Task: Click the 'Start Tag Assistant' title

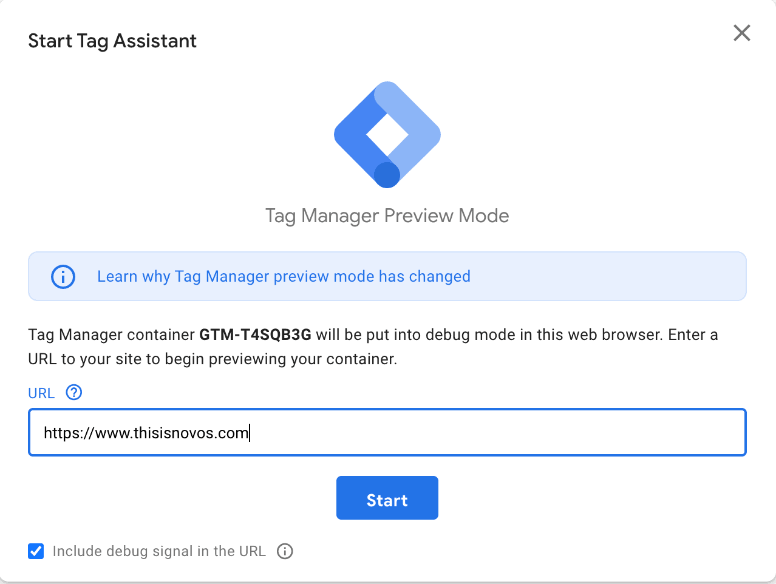Action: (112, 41)
